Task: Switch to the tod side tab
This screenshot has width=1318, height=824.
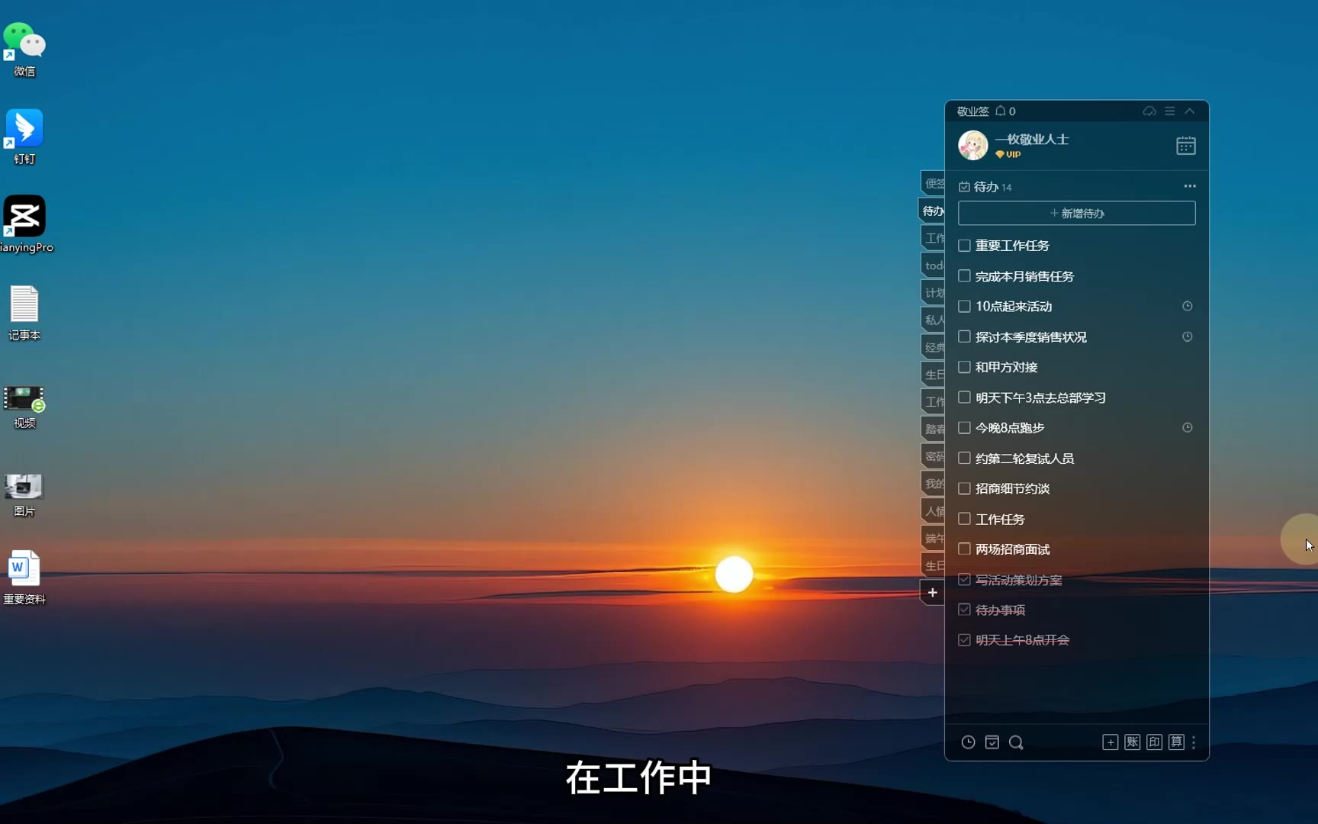Action: pyautogui.click(x=933, y=266)
